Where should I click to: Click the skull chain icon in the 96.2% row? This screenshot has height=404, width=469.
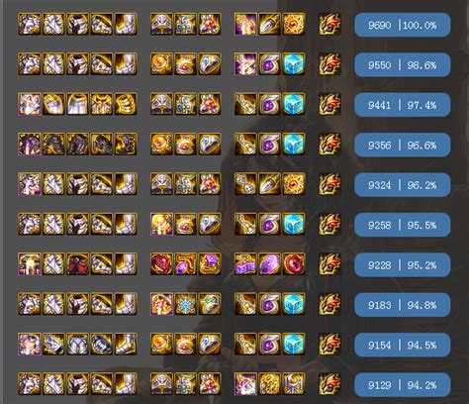point(245,183)
